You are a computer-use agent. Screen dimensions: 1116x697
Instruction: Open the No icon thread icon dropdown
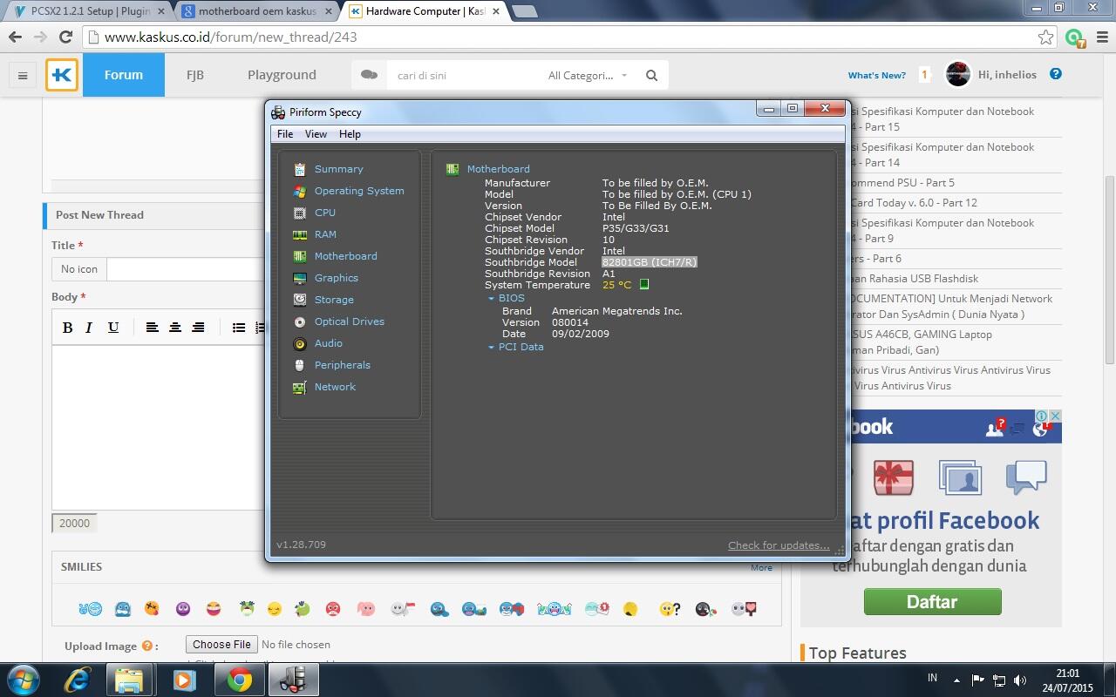(79, 269)
